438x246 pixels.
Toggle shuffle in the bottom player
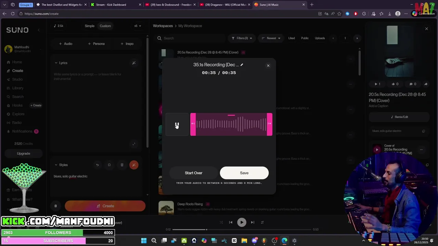[x=221, y=222]
